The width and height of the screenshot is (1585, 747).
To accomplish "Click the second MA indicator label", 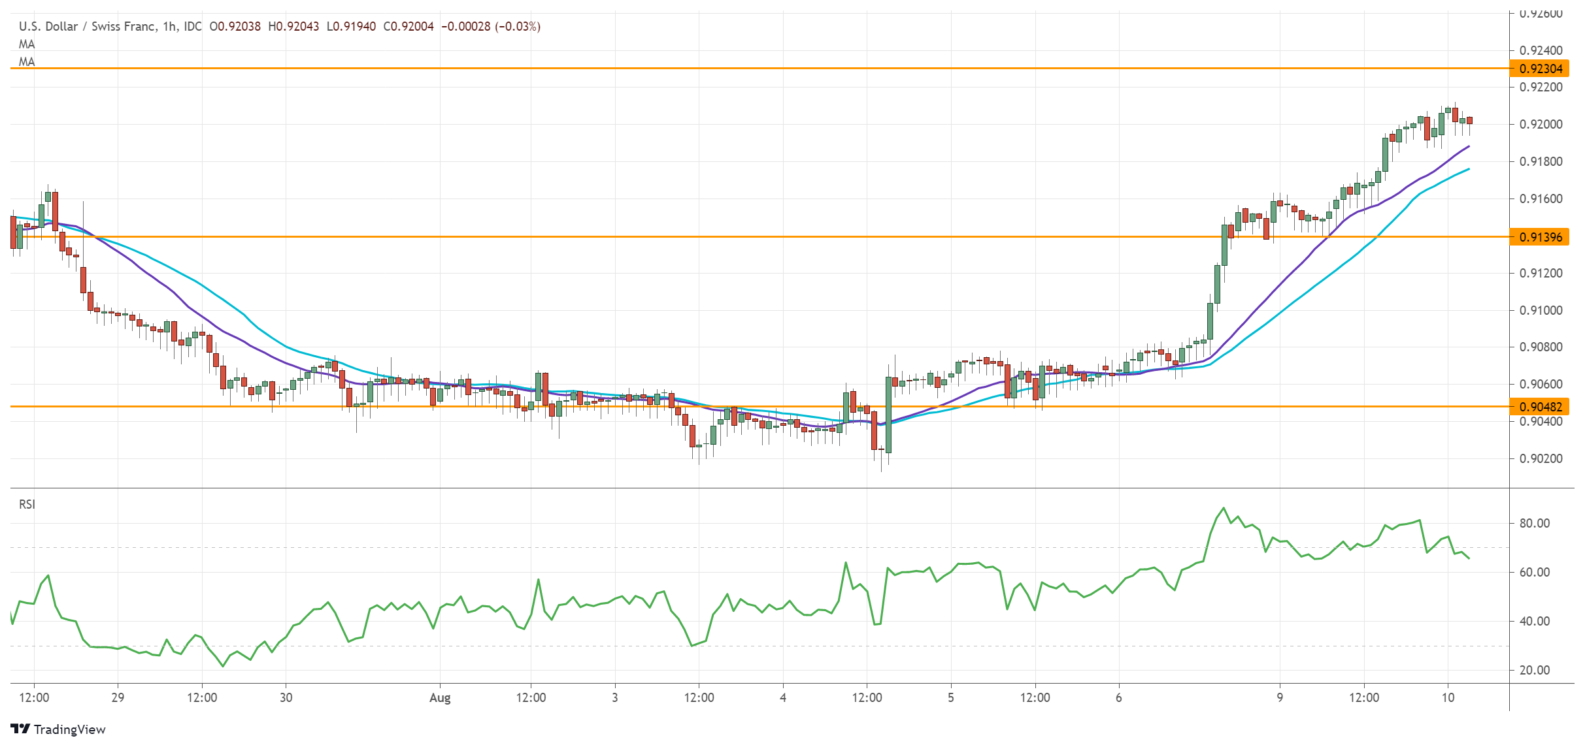I will (27, 62).
